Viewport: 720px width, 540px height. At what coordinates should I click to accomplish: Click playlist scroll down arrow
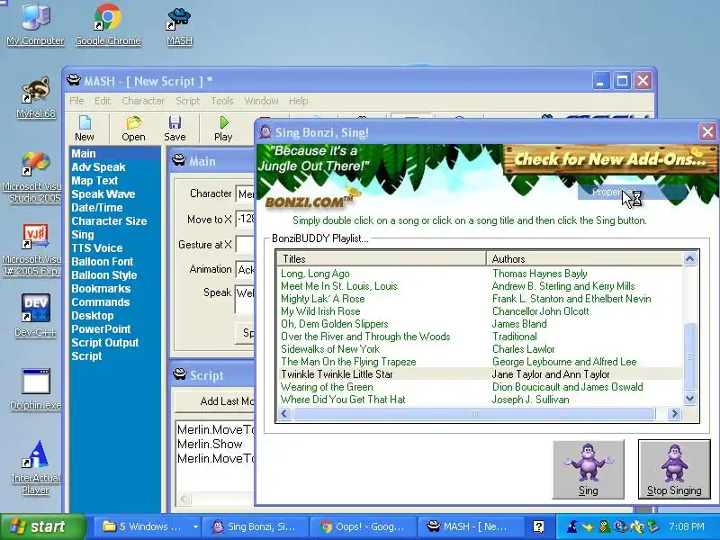689,399
